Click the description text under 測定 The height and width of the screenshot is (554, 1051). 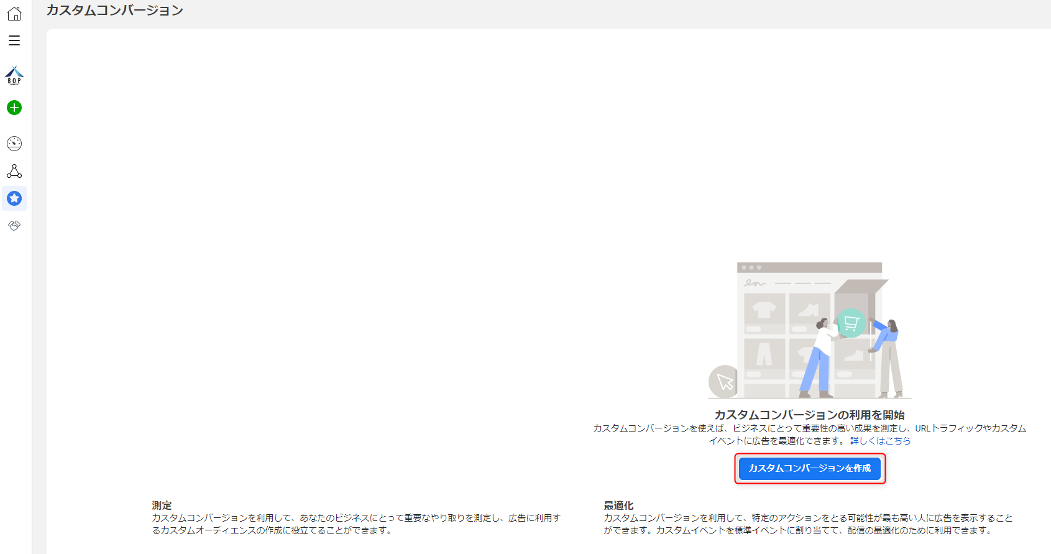coord(356,524)
